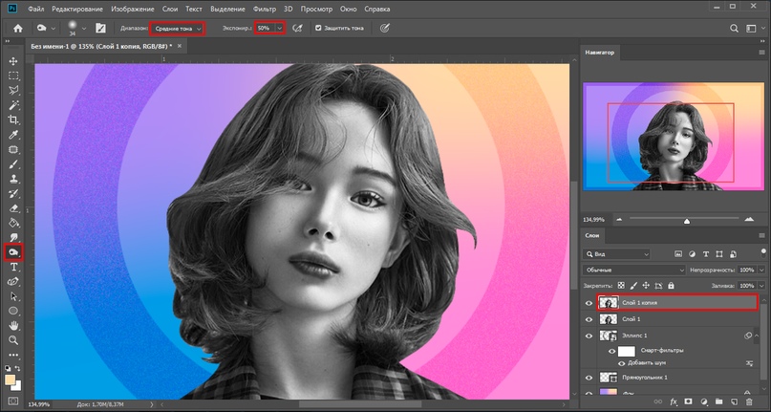Hide the Прямоугольник 1 layer
Screen dimensions: 771x412
point(589,378)
